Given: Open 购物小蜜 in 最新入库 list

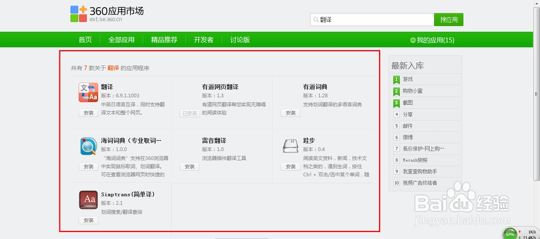Looking at the screenshot, I should click(x=413, y=91).
